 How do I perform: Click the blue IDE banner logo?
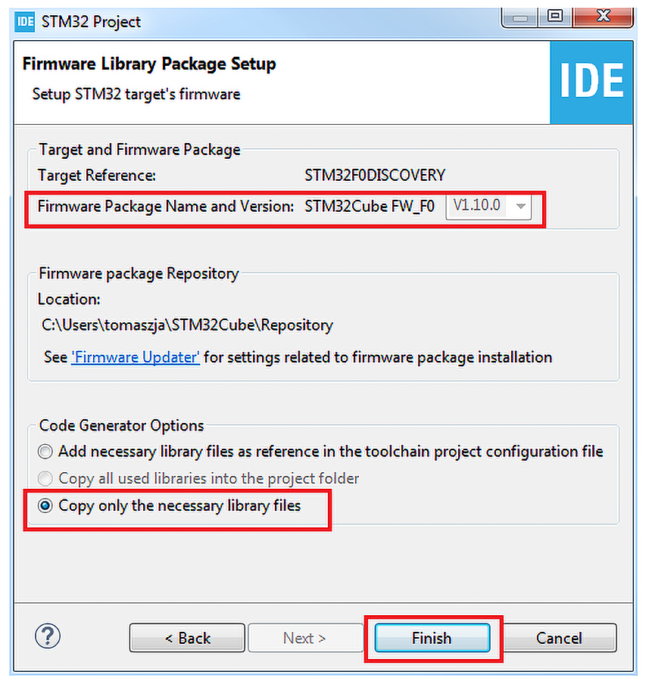[x=591, y=82]
